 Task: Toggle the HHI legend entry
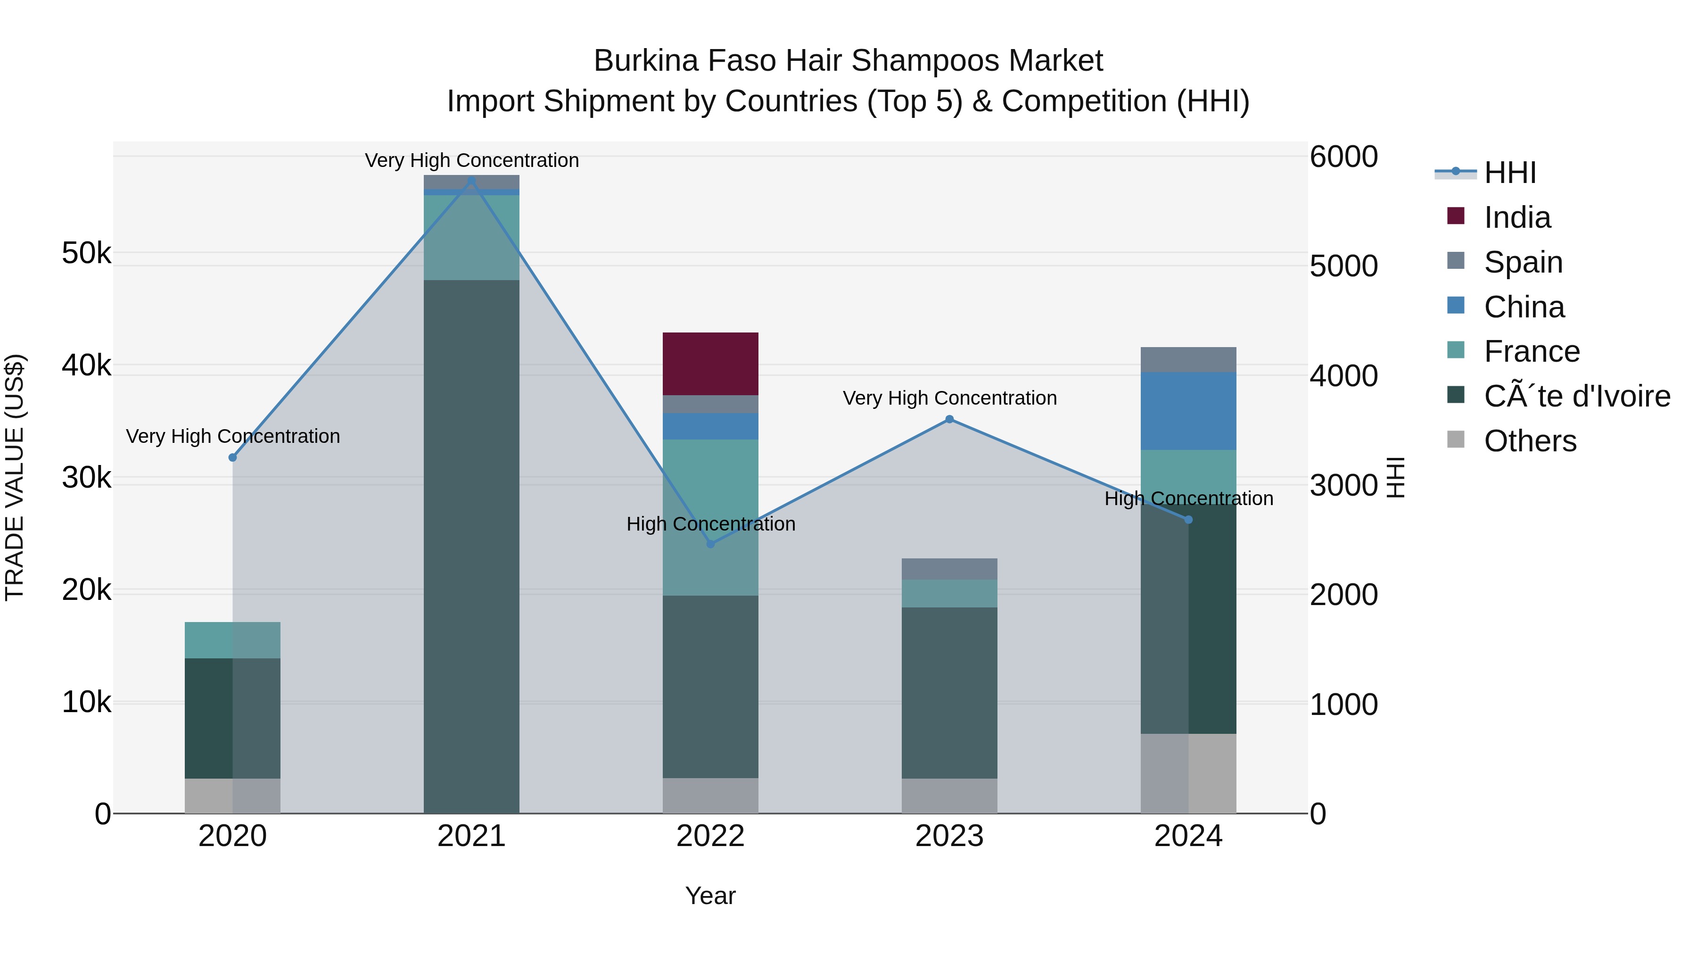coord(1485,173)
